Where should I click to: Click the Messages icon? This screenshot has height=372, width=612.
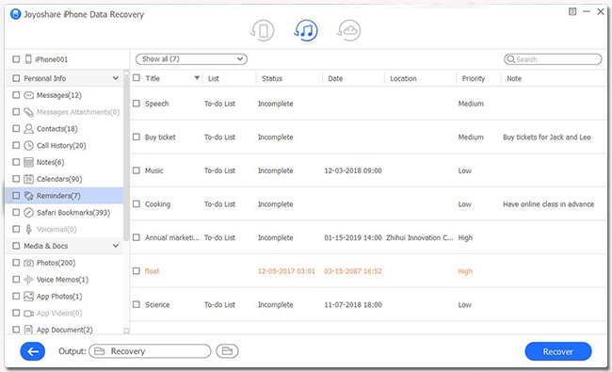[x=29, y=95]
